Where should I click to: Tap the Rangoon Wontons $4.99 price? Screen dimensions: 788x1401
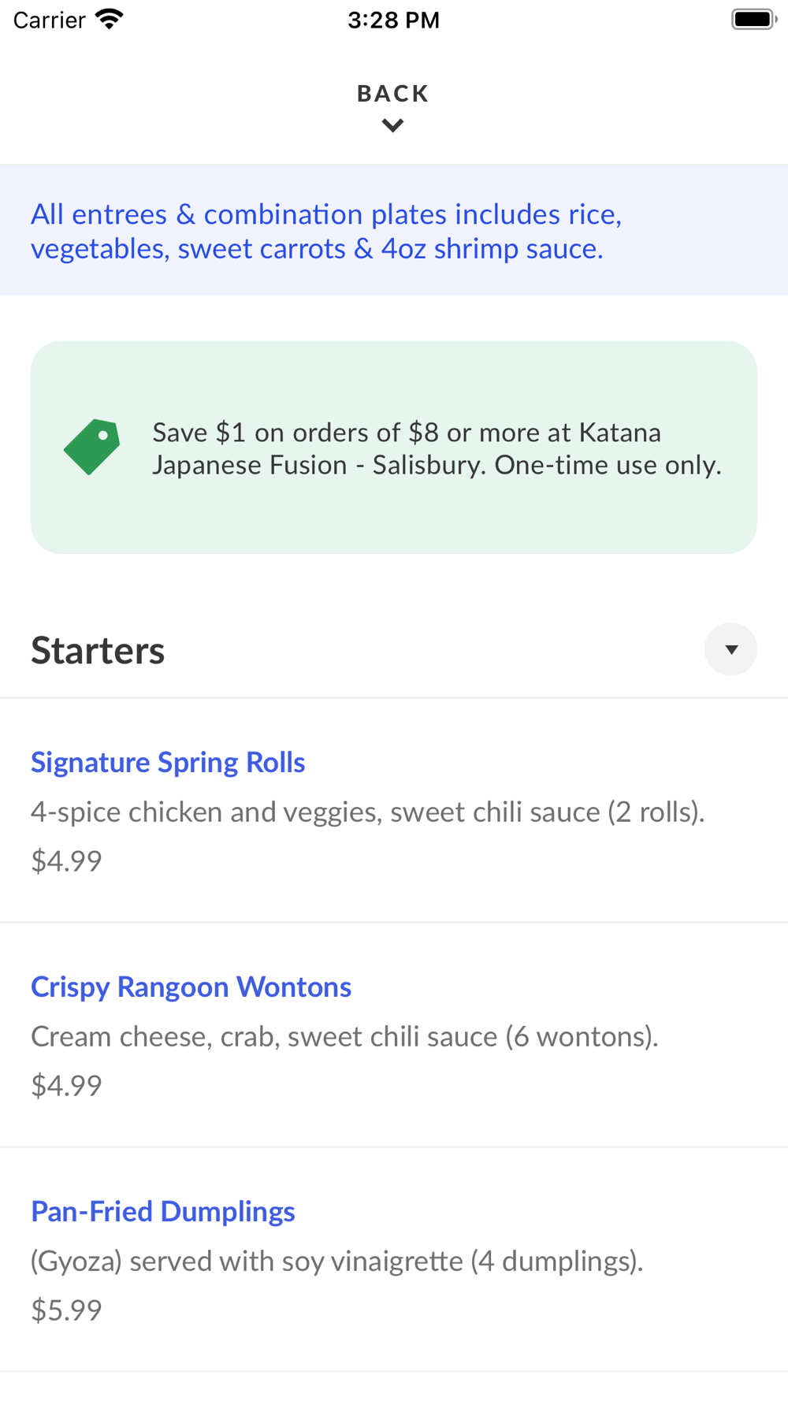[x=66, y=1085]
